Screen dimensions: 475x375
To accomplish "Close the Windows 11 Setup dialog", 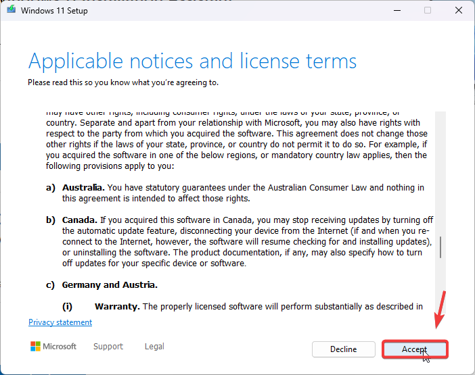I will click(x=458, y=11).
